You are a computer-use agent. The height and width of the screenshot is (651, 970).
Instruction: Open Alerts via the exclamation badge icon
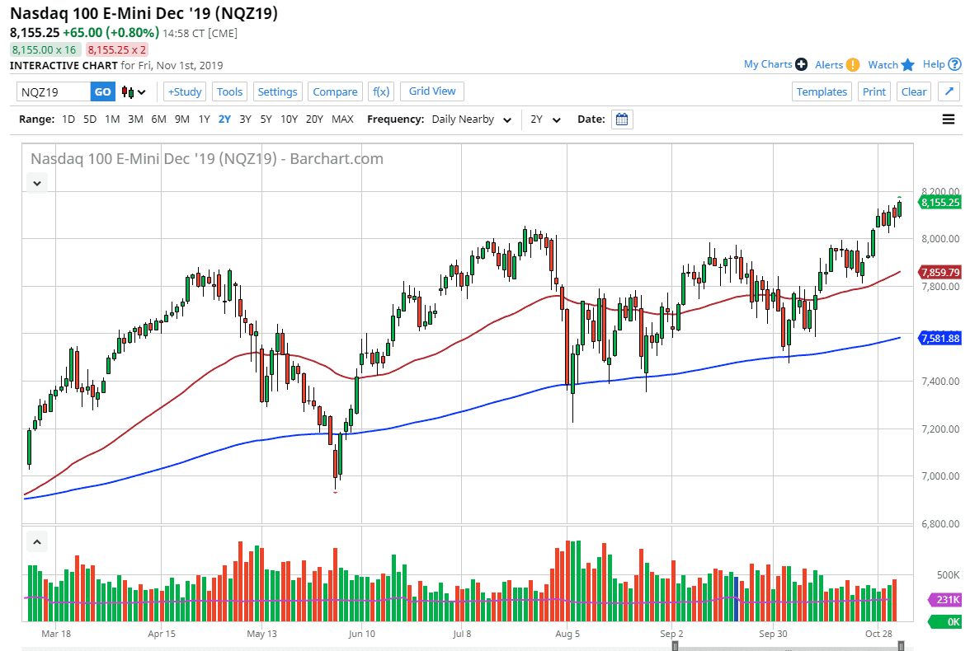(x=851, y=64)
